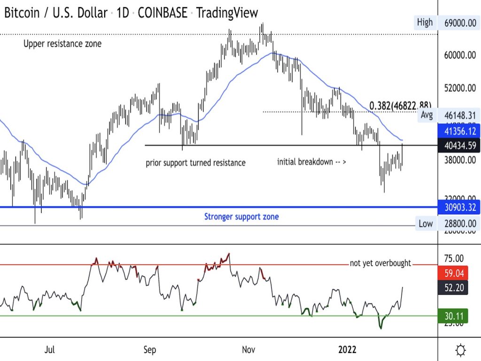Click the Jul label on time axis
Image resolution: width=481 pixels, height=361 pixels.
point(50,350)
